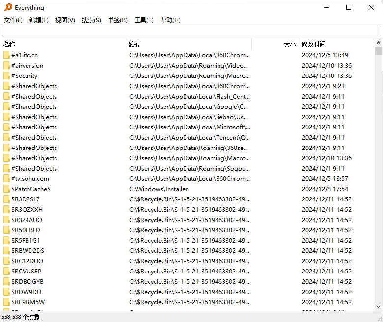Sort by the 大小 column header
383x322 pixels.
point(275,44)
